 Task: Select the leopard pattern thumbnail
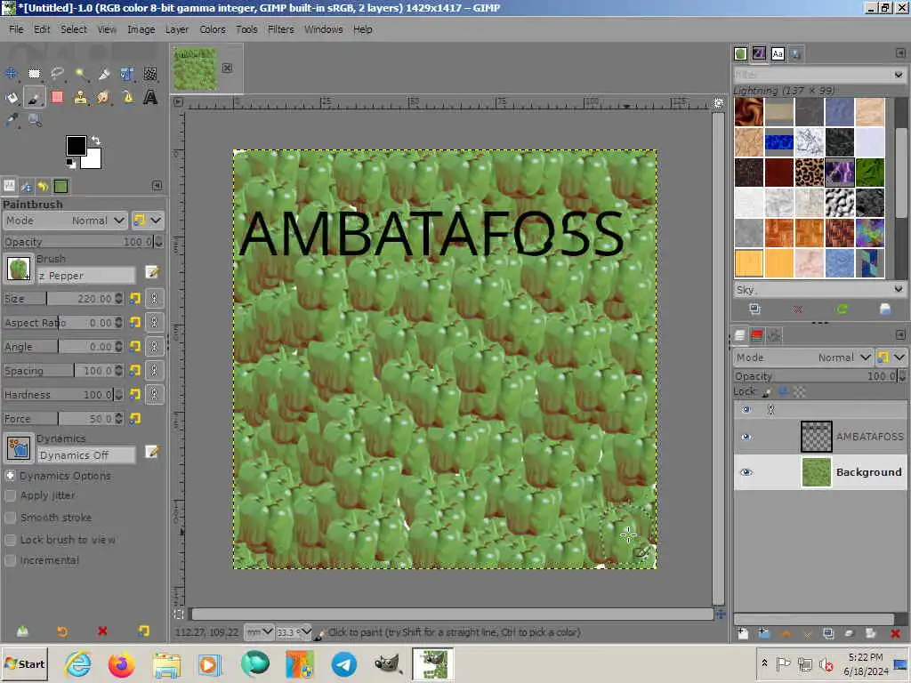[x=809, y=173]
